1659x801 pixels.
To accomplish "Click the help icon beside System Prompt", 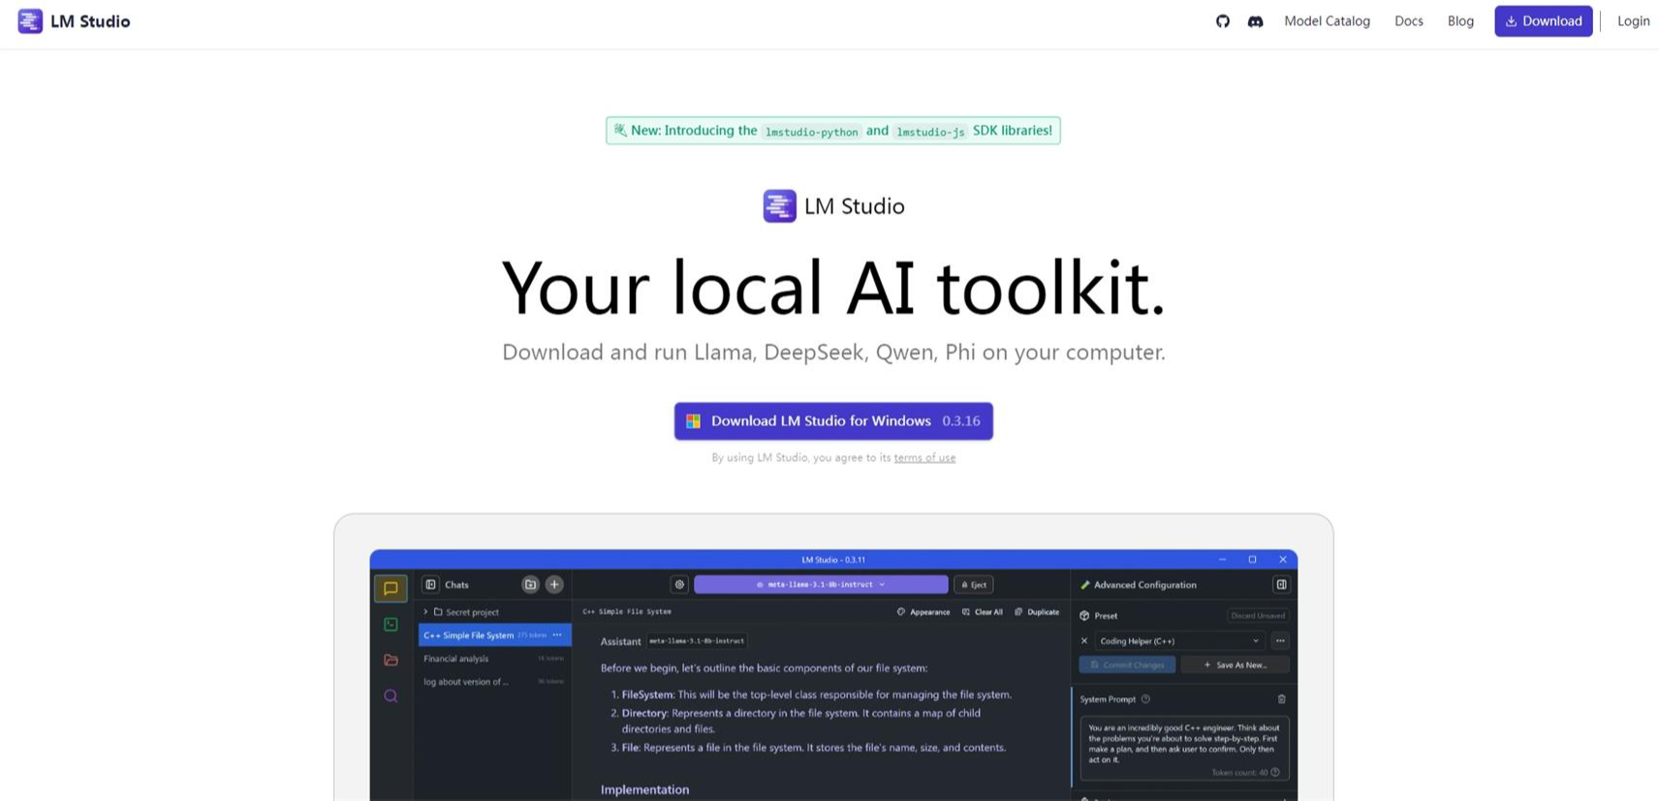I will click(x=1145, y=699).
